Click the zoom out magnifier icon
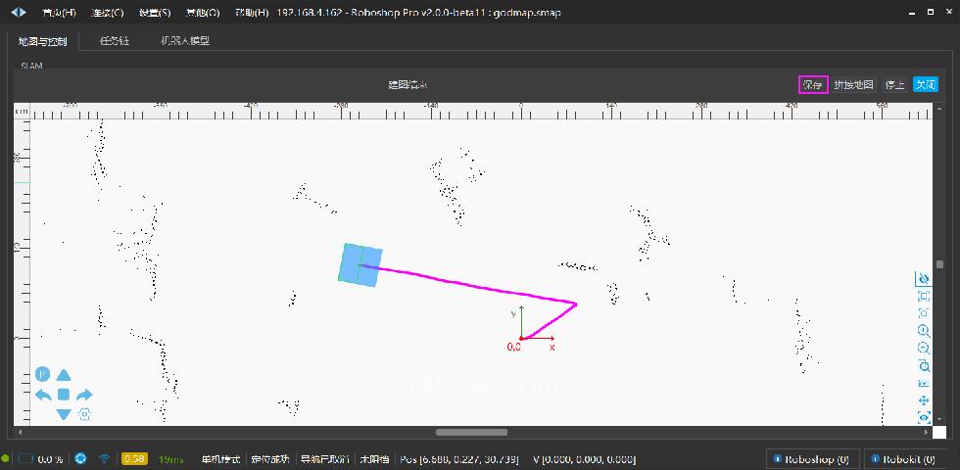Screen dimensions: 960x470 tap(923, 348)
